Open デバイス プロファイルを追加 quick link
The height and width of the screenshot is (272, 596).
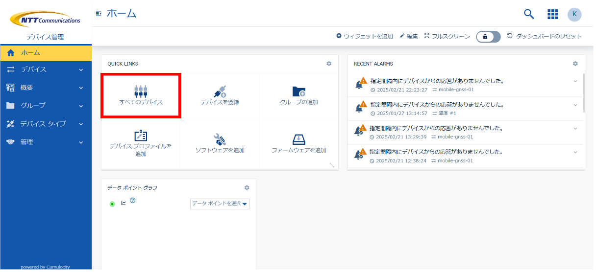[141, 143]
